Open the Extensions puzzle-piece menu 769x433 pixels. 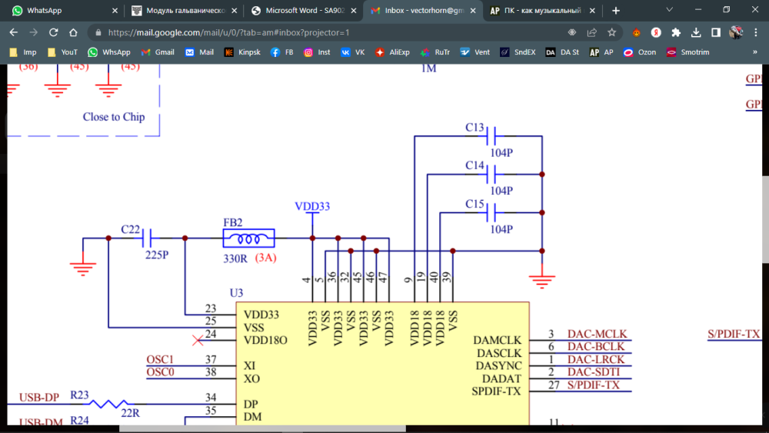[676, 32]
